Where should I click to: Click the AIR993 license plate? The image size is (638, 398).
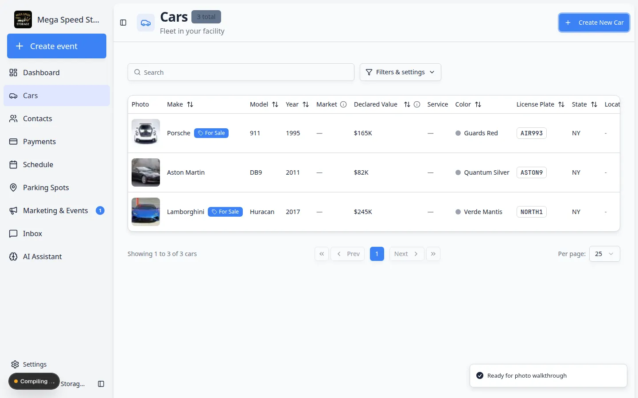click(x=532, y=133)
